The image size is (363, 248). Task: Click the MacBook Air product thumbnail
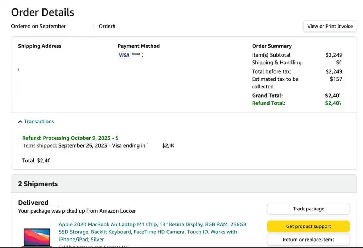click(37, 237)
